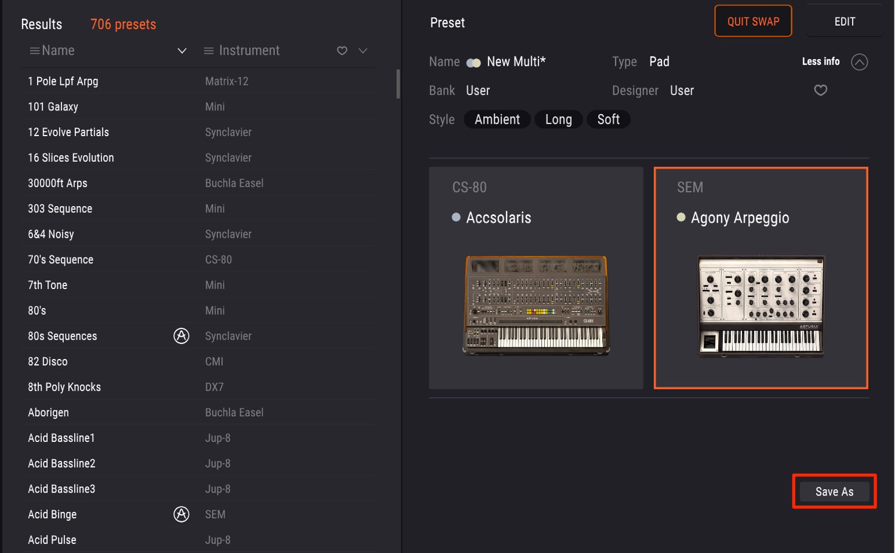
Task: Open the Name column sort dropdown arrow
Action: [x=182, y=51]
